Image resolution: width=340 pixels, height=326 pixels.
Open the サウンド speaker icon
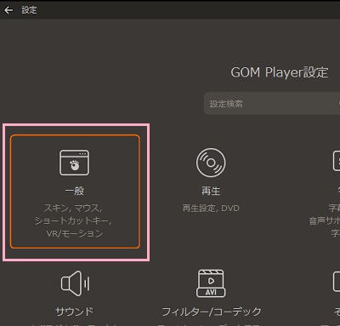[76, 283]
